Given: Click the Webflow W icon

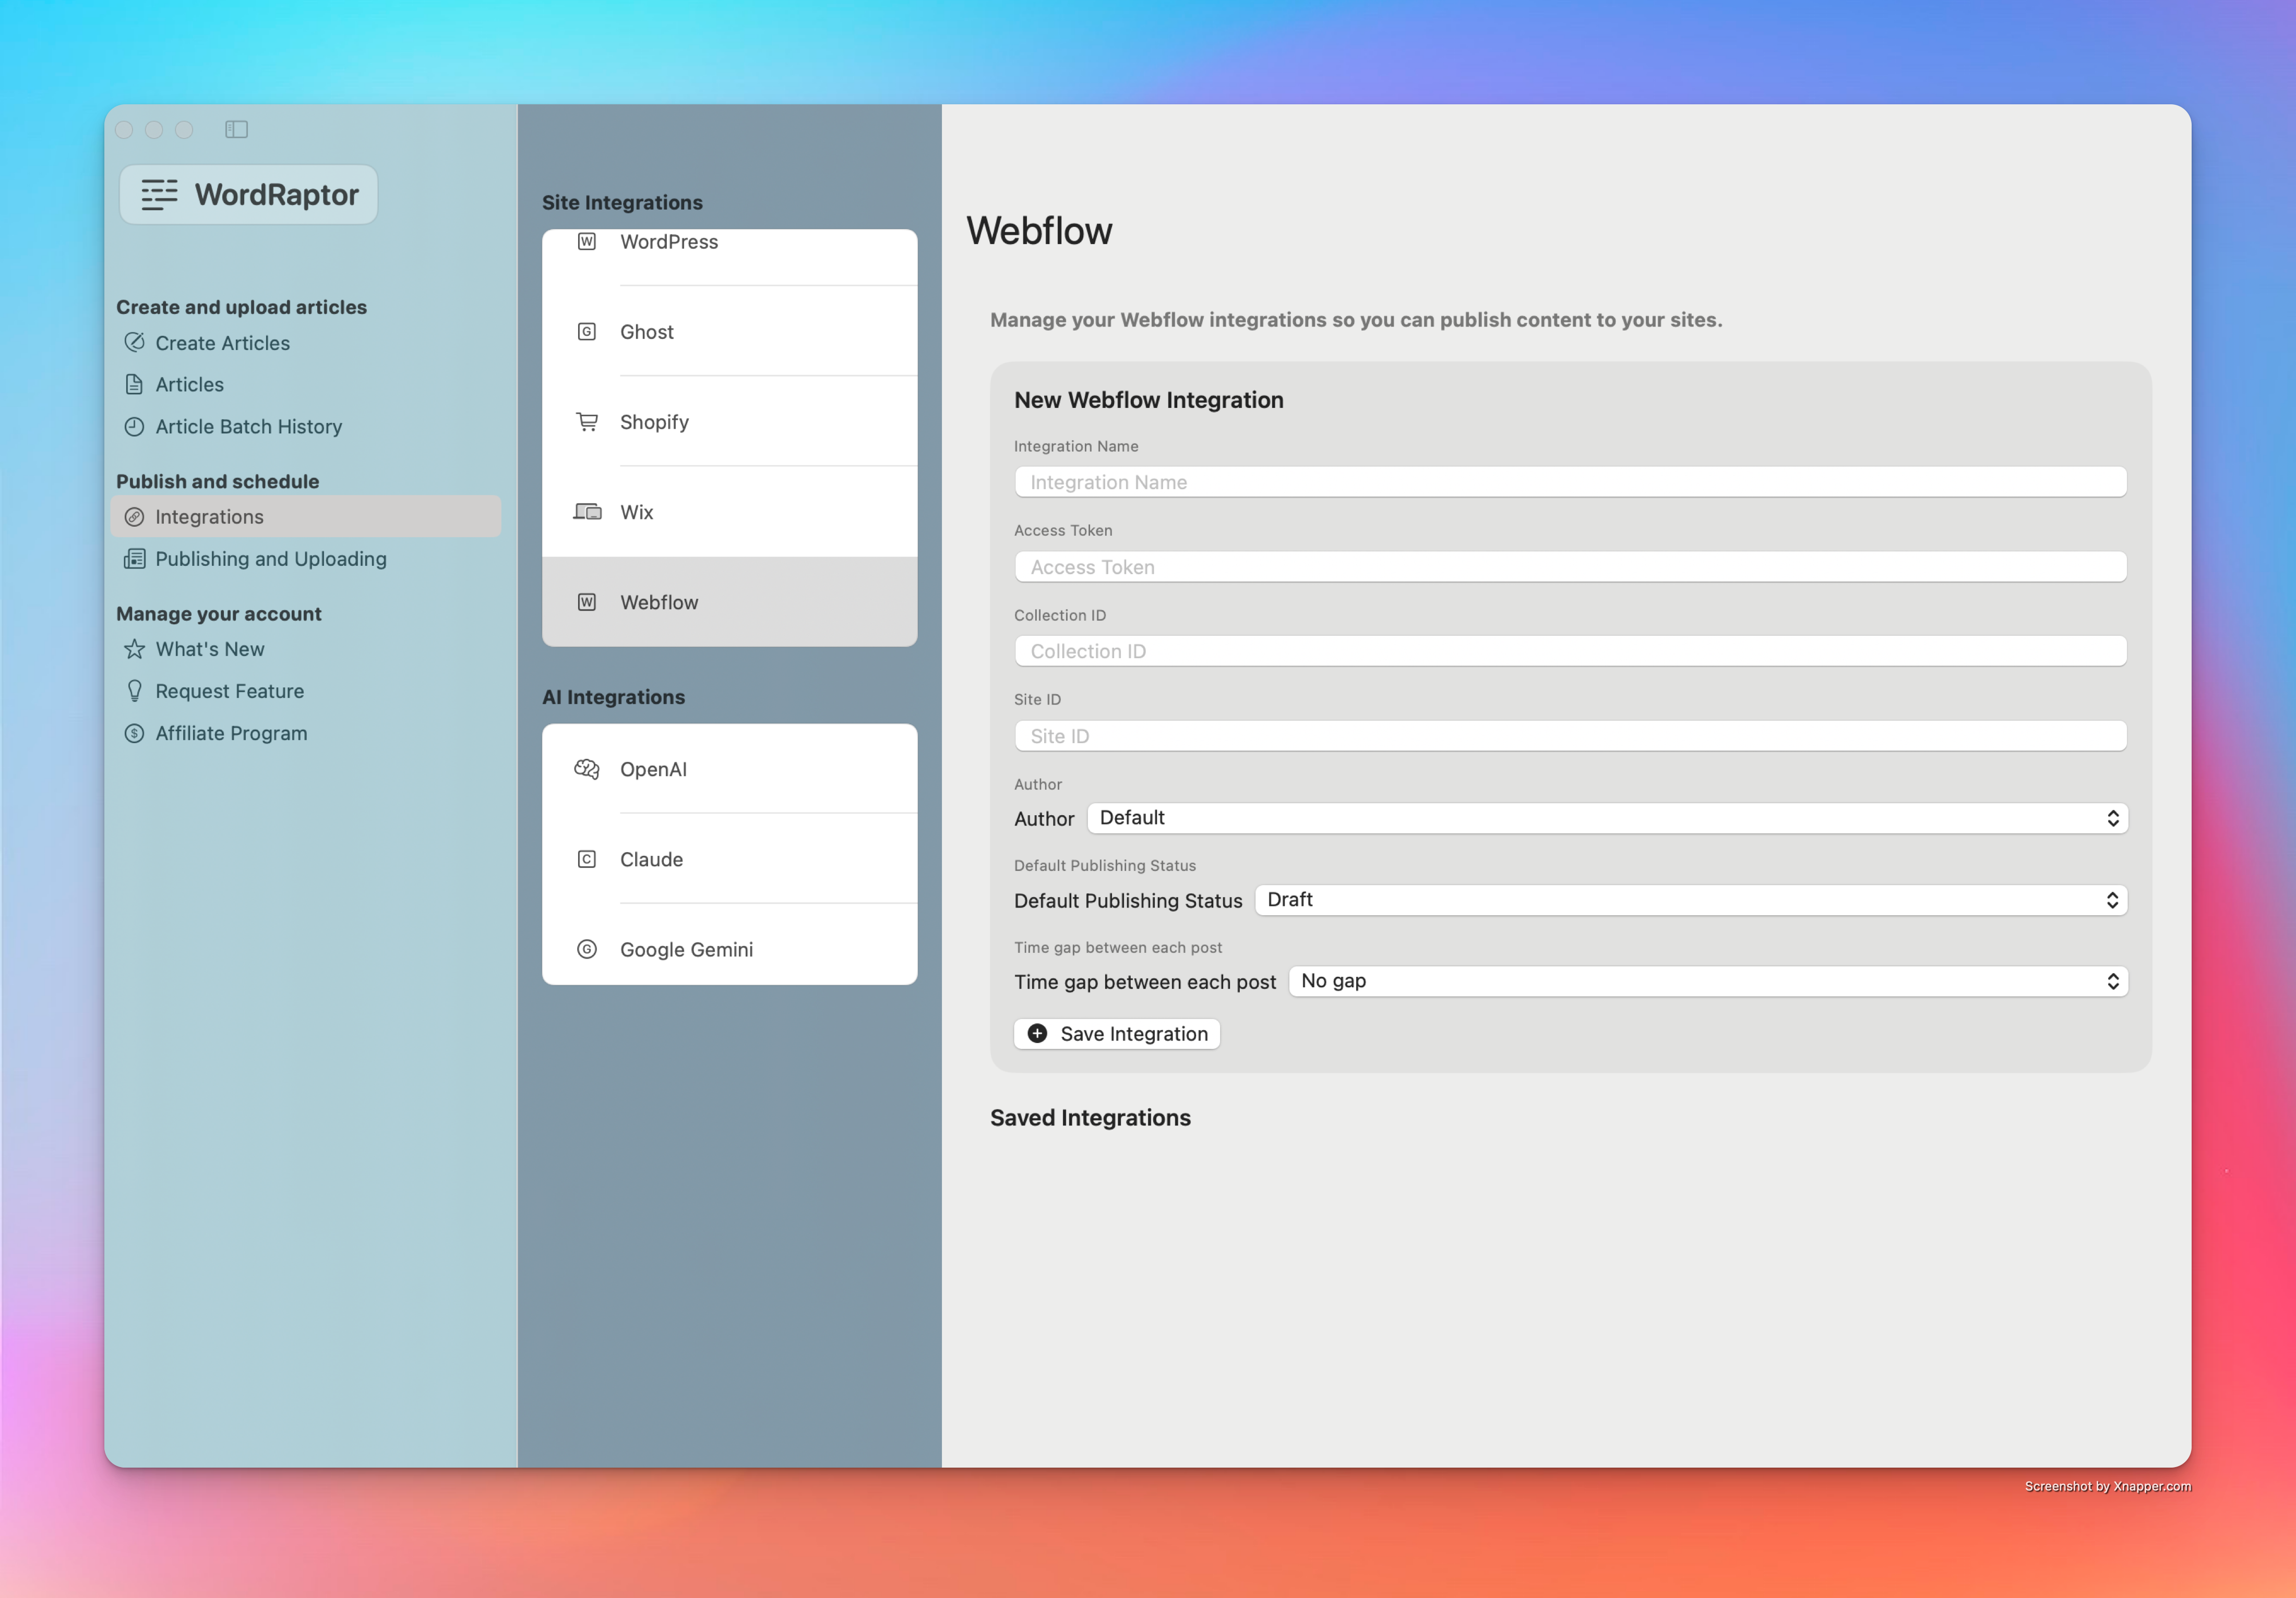Looking at the screenshot, I should click(x=587, y=602).
